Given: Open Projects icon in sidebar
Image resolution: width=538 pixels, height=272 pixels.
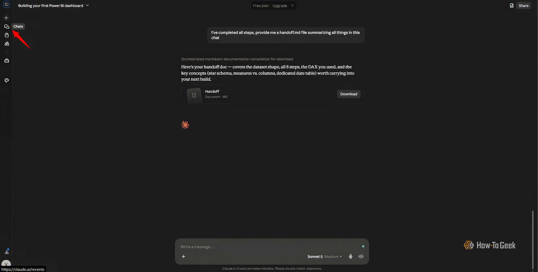Looking at the screenshot, I should 6,35.
